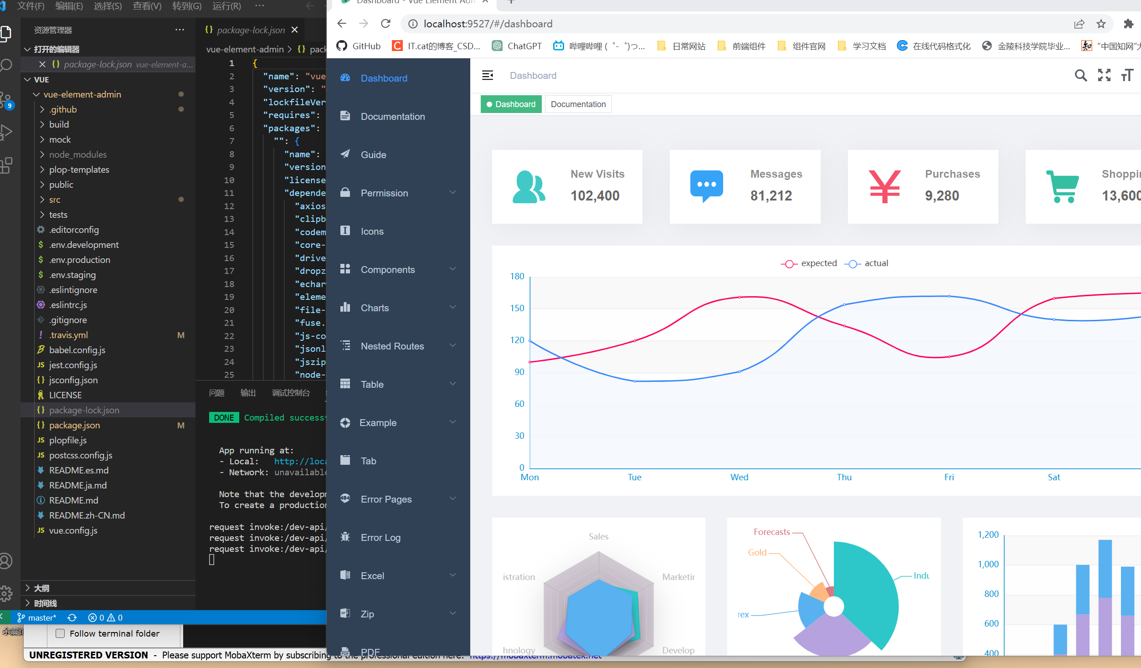
Task: Open VS Code search in activity bar
Action: tap(6, 65)
